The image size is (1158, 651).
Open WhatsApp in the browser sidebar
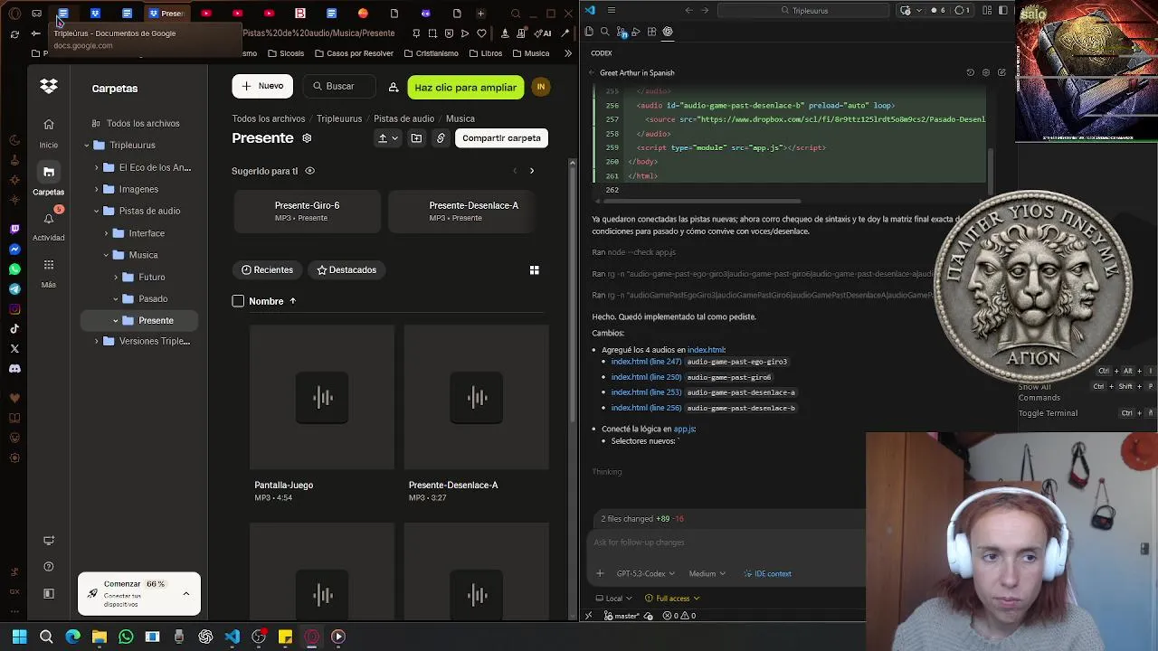14,269
